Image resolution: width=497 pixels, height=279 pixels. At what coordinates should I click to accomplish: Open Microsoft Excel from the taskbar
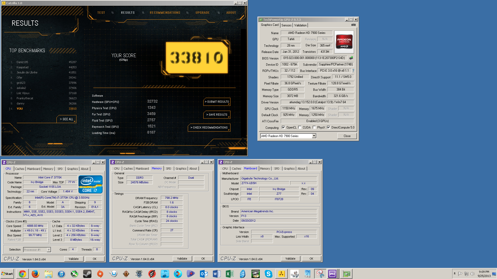click(230, 274)
